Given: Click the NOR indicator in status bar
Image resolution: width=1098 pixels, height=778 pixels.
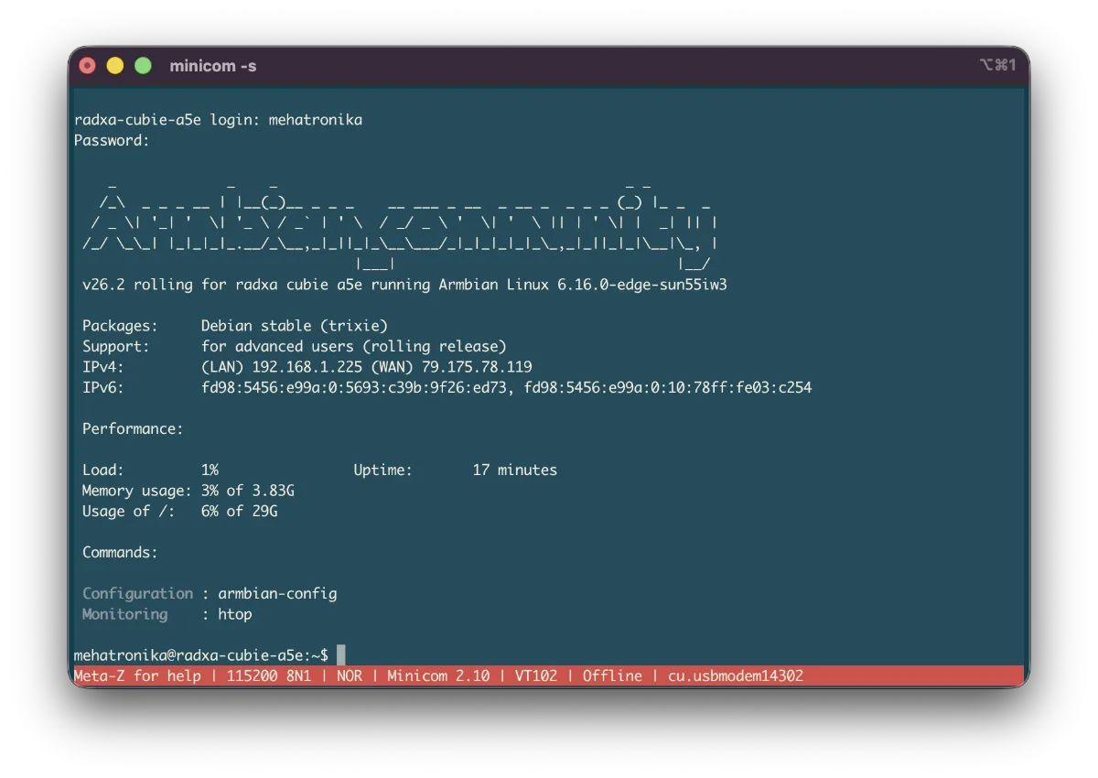Looking at the screenshot, I should tap(350, 675).
